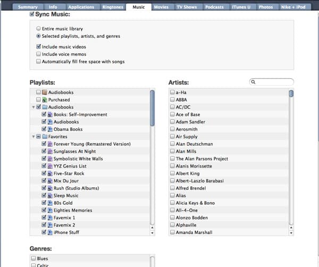
Task: Click the Rush (Studio Albums) playlist icon
Action: pos(50,188)
